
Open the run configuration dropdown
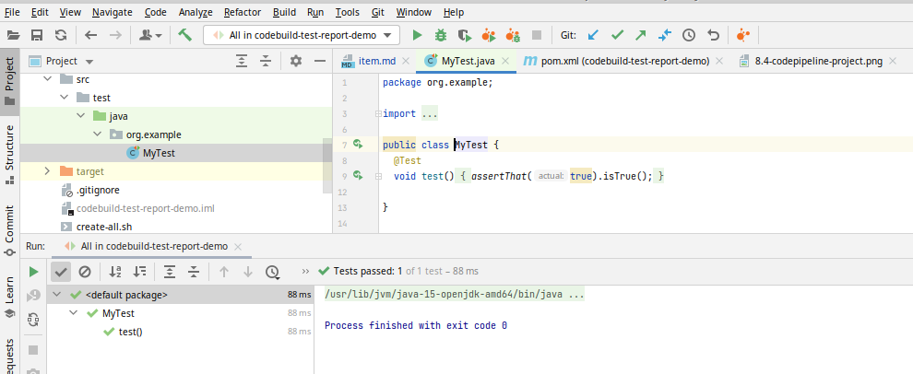tap(302, 35)
